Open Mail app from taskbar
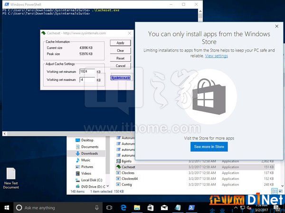285x213 pixels. [164, 208]
